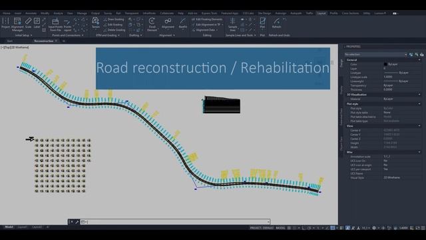426x240 pixels.
Task: Open the Terrain tool
Action: (x=96, y=23)
